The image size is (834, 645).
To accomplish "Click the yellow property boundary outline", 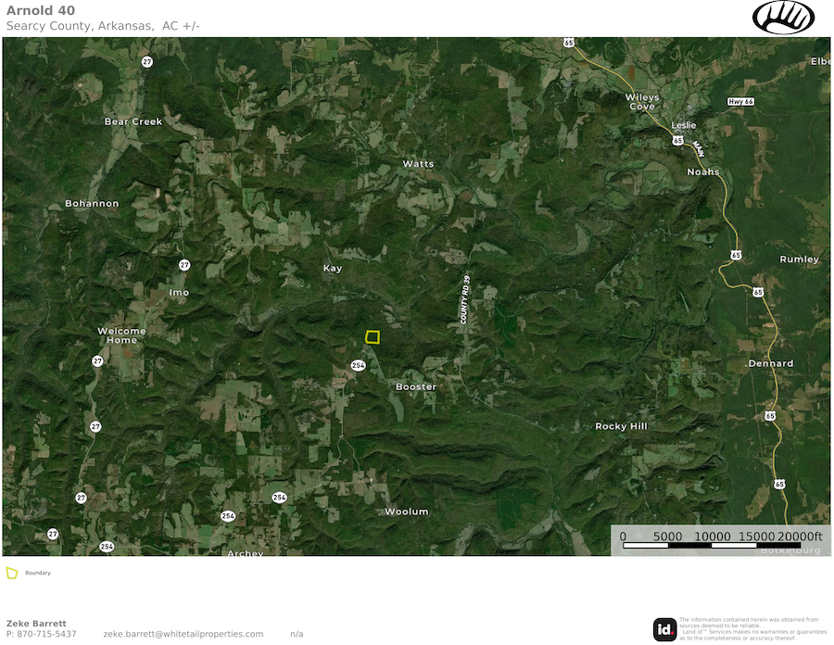I will pyautogui.click(x=373, y=337).
